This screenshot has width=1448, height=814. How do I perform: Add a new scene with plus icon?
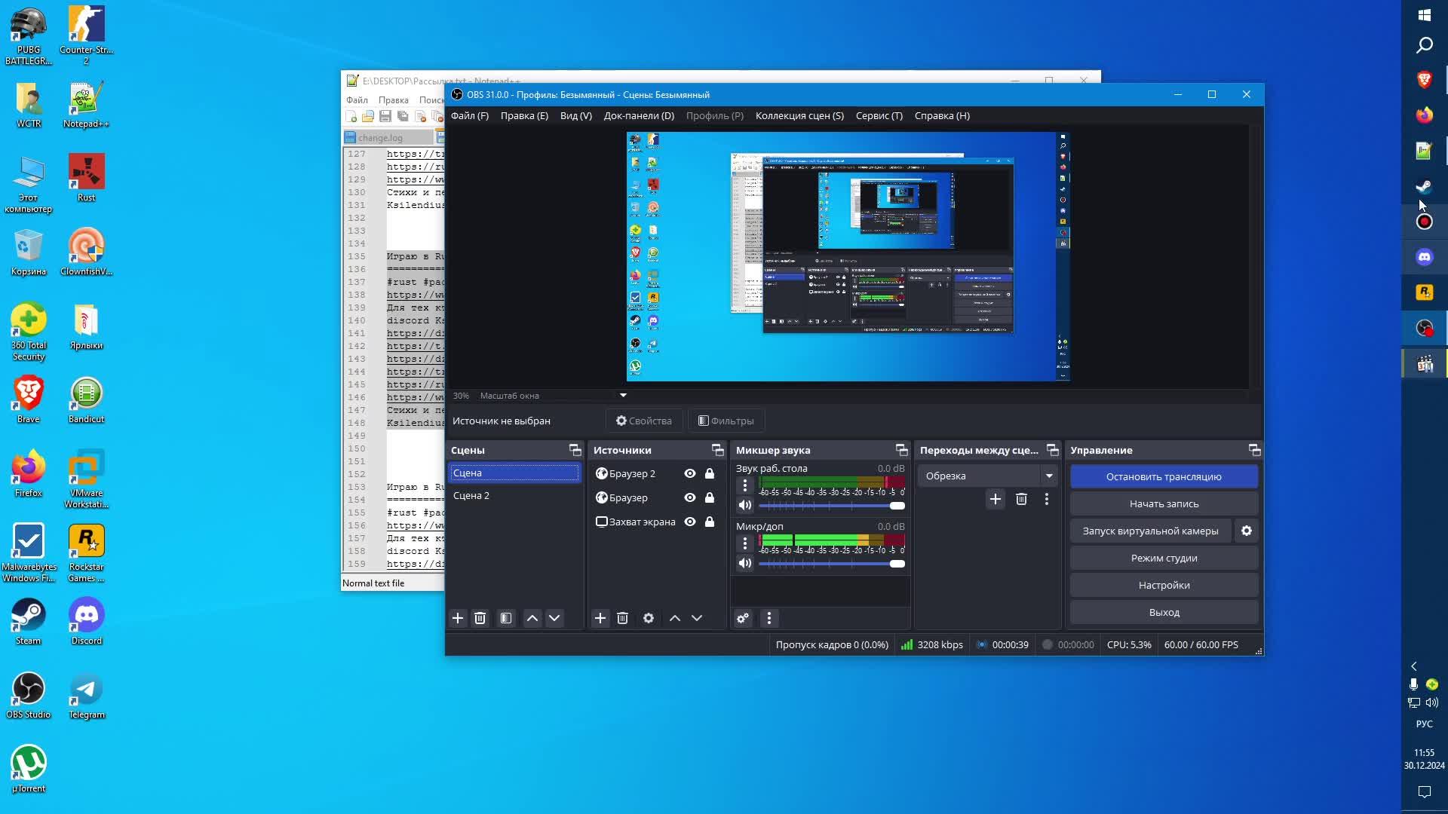point(457,618)
